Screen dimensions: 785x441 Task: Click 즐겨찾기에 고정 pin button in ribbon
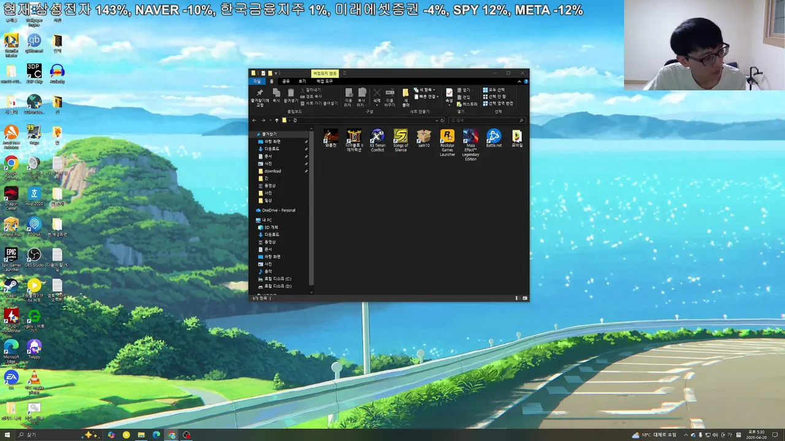[259, 97]
